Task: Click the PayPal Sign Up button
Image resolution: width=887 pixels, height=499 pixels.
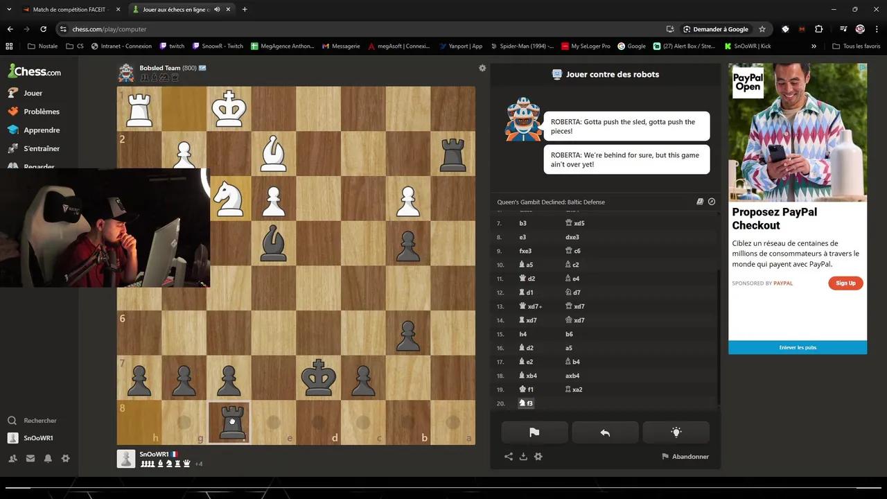Action: click(845, 283)
